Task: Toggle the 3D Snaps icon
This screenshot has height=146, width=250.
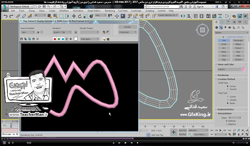Action: tap(130, 16)
